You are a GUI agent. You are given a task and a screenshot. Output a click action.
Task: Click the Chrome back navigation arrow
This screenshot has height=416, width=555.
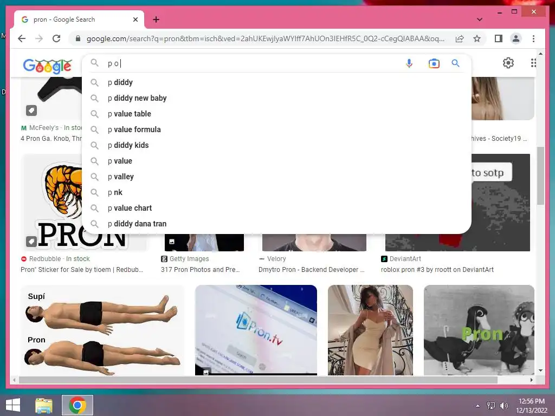pos(22,38)
